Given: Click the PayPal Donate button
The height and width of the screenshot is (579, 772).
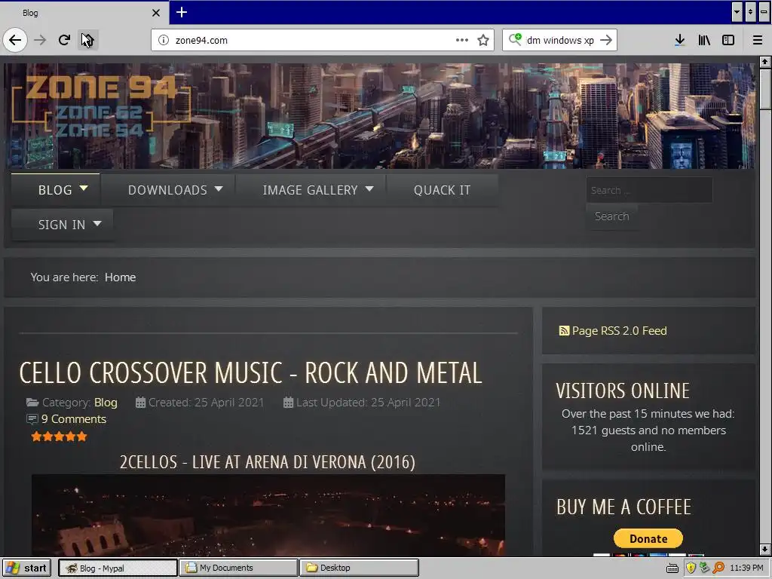Looking at the screenshot, I should click(648, 538).
